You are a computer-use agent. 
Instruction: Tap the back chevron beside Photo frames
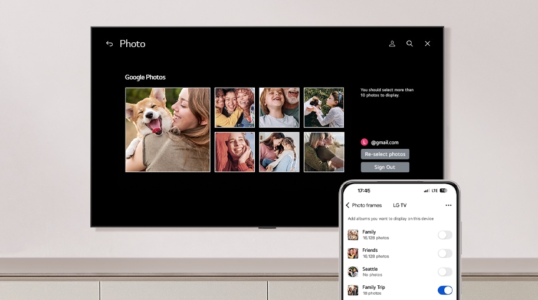click(x=347, y=205)
